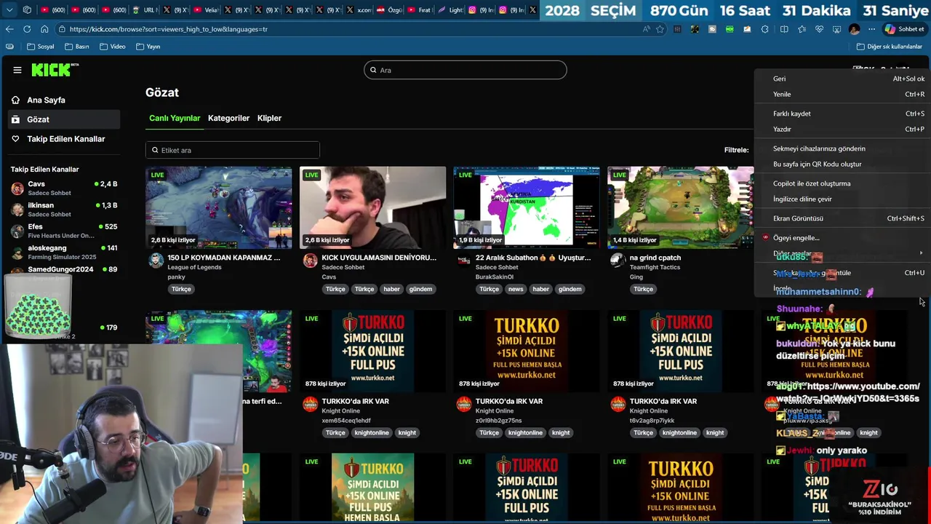The image size is (931, 524).
Task: Open the x.com browser tab
Action: point(358,10)
